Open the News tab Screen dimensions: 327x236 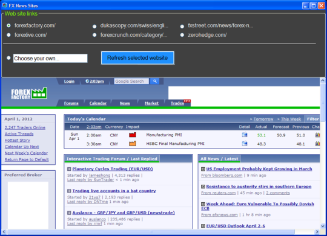[x=125, y=103]
